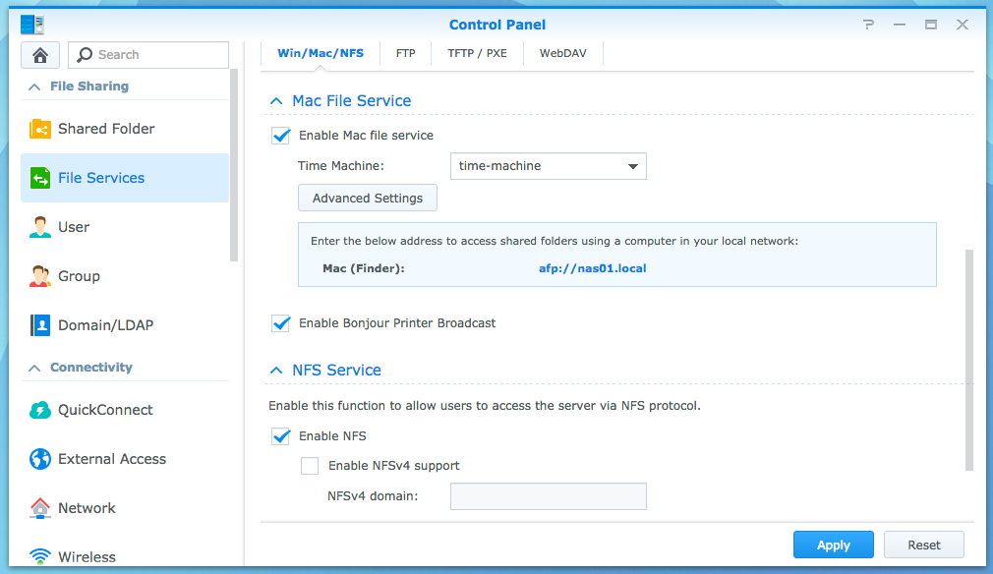Click the help question mark icon

(868, 25)
